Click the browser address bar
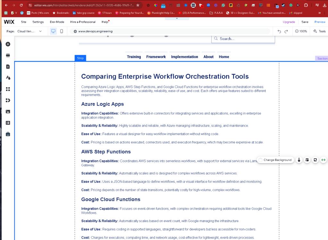Viewport: 328px width, 240px height. (84, 5)
